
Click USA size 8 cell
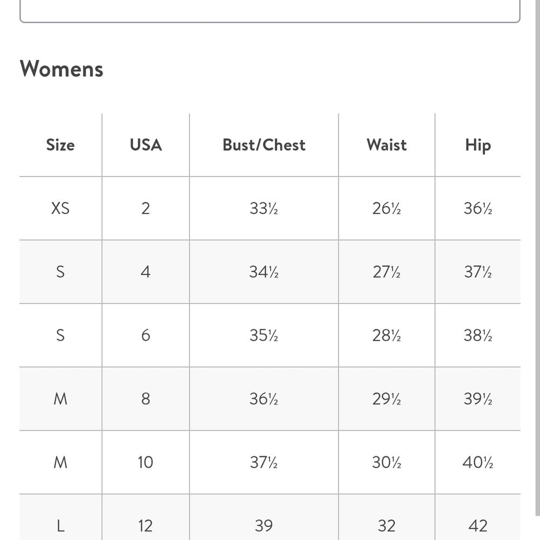point(145,399)
